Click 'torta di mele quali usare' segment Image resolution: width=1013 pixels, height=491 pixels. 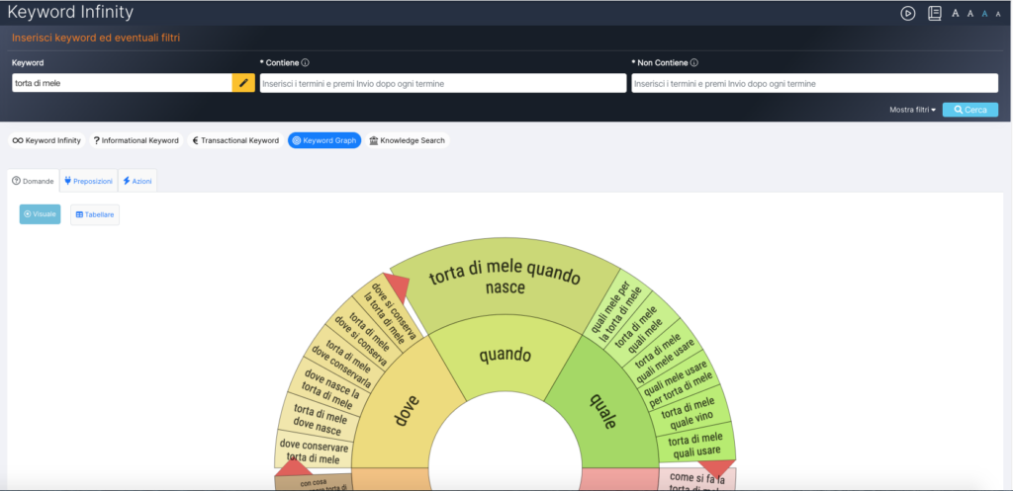click(x=695, y=447)
